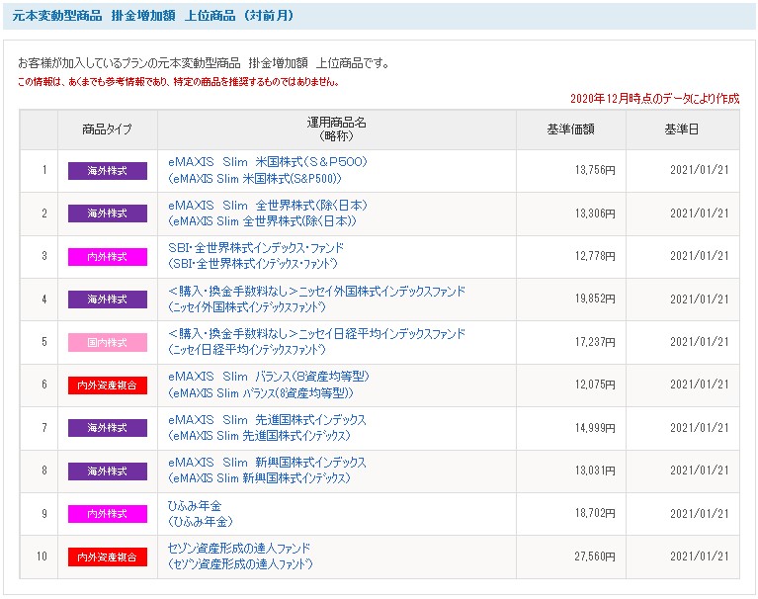
Task: Click the 海外株式 badge in row 2
Action: tap(108, 214)
